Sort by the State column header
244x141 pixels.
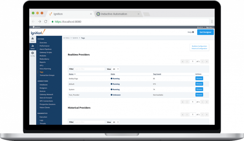pos(113,74)
